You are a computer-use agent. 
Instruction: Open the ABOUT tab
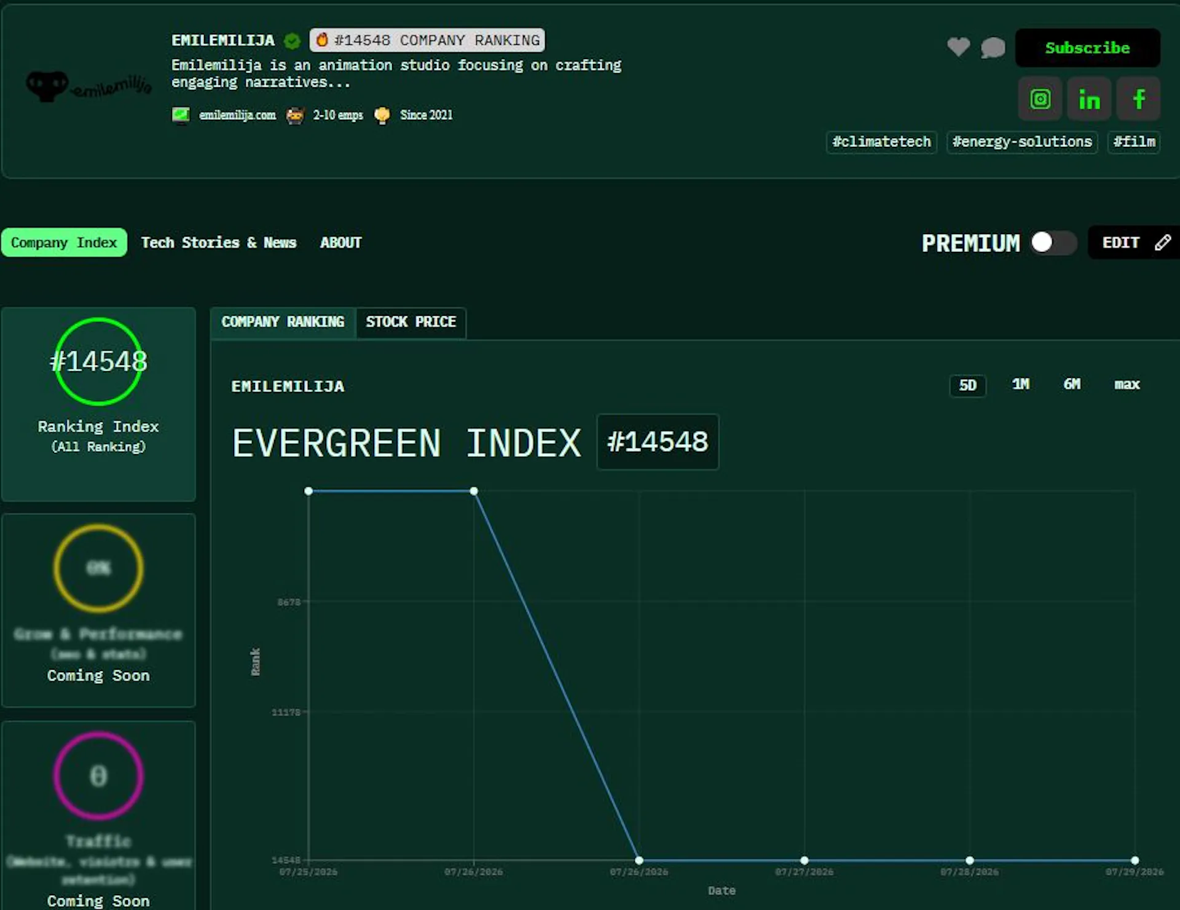(340, 243)
